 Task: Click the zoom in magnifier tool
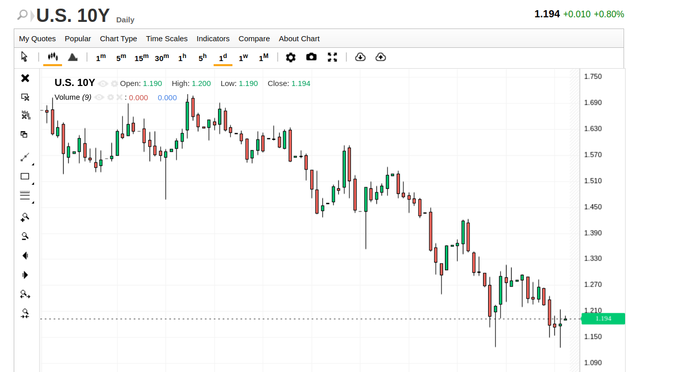pyautogui.click(x=24, y=217)
